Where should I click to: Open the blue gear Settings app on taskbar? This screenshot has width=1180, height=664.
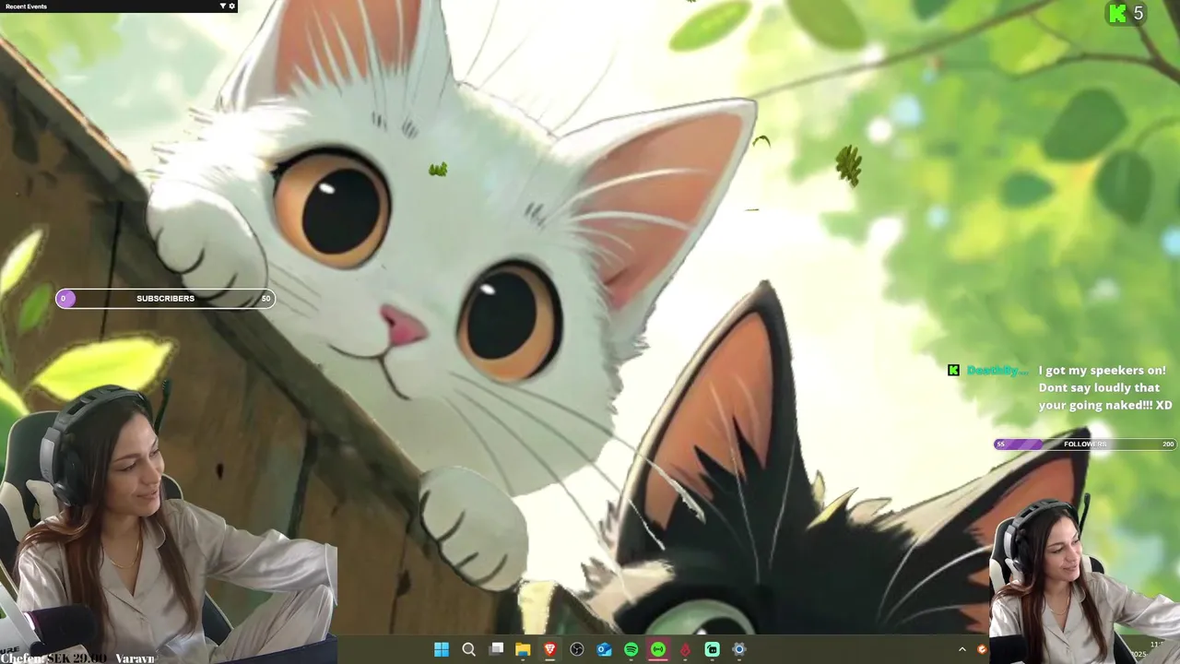coord(738,649)
